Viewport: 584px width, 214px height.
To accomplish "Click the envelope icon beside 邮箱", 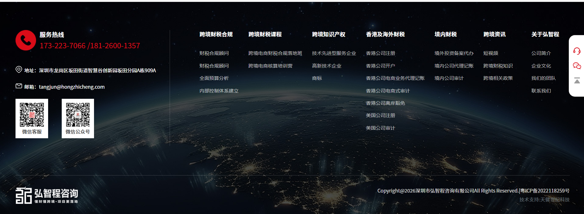I will [19, 86].
